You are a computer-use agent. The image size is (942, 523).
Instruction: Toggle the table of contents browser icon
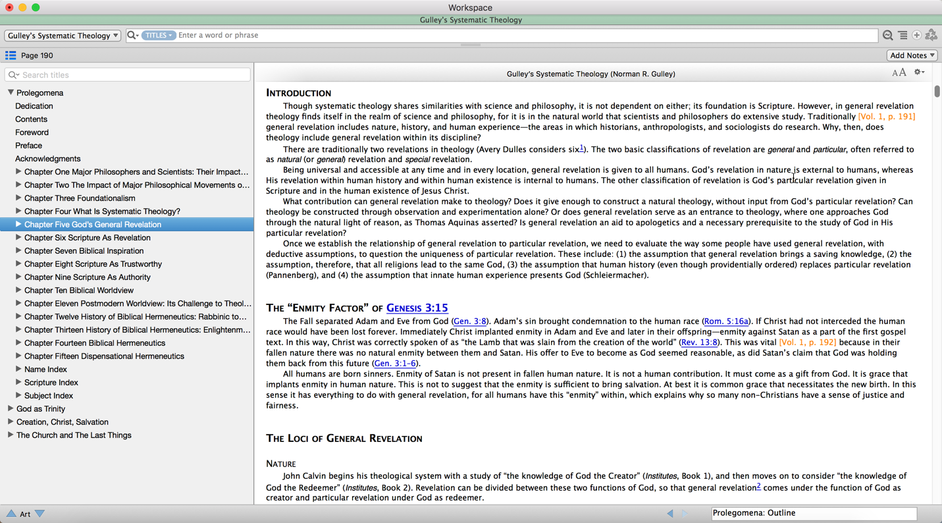11,55
